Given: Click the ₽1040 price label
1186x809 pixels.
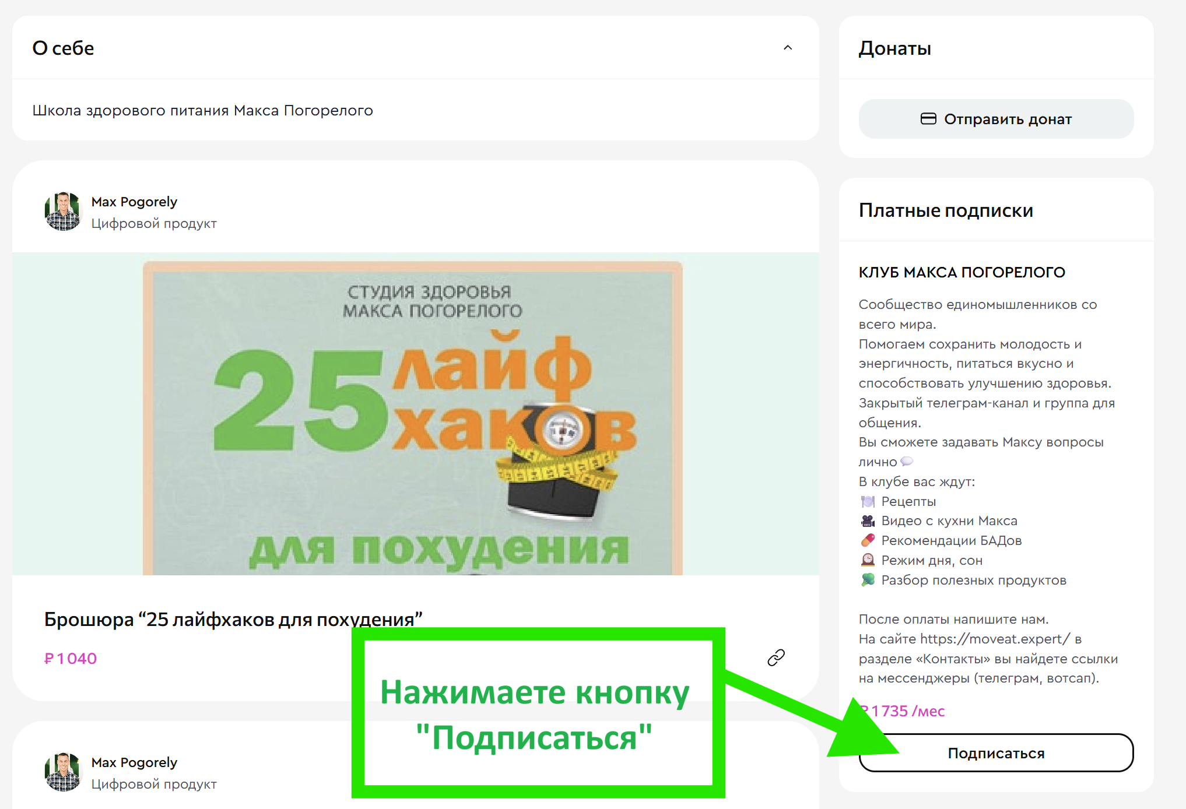Looking at the screenshot, I should (x=71, y=659).
